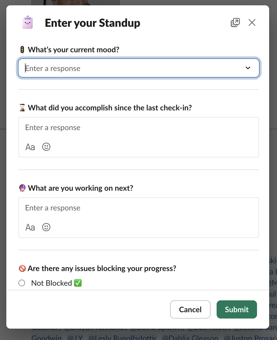277x340 pixels.
Task: Expand the current mood dropdown chevron
Action: (x=248, y=68)
